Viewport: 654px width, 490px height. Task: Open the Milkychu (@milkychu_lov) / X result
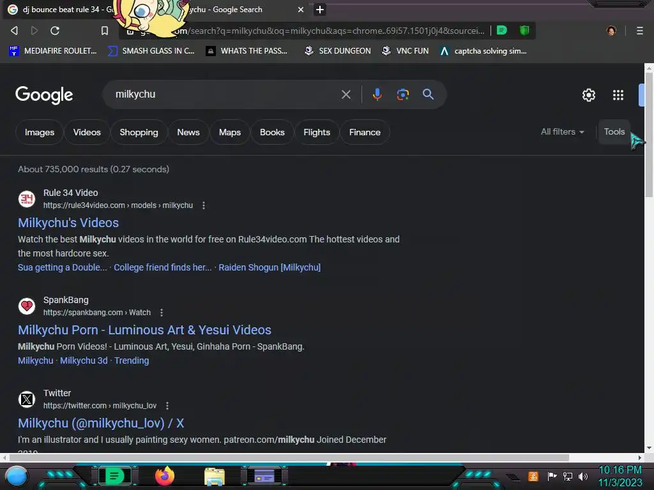click(x=101, y=424)
